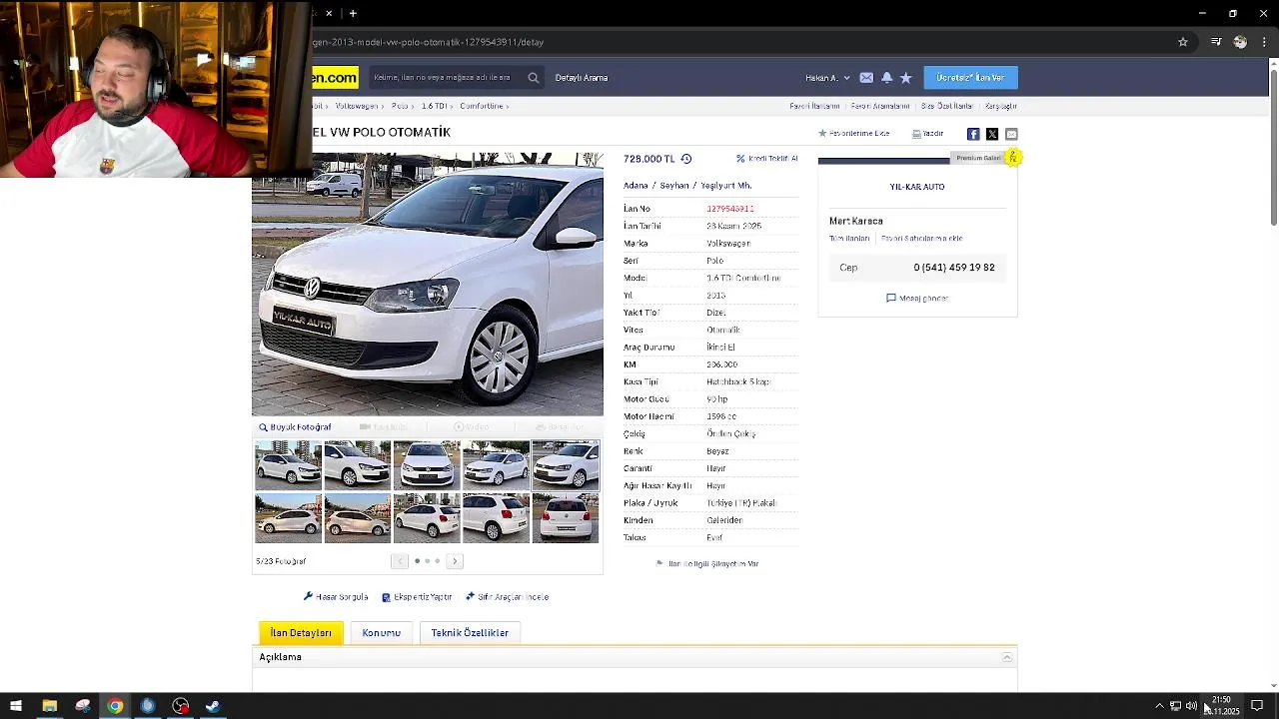Screen dimensions: 1279x719
Task: Collapse the Açıklama section
Action: point(1007,657)
